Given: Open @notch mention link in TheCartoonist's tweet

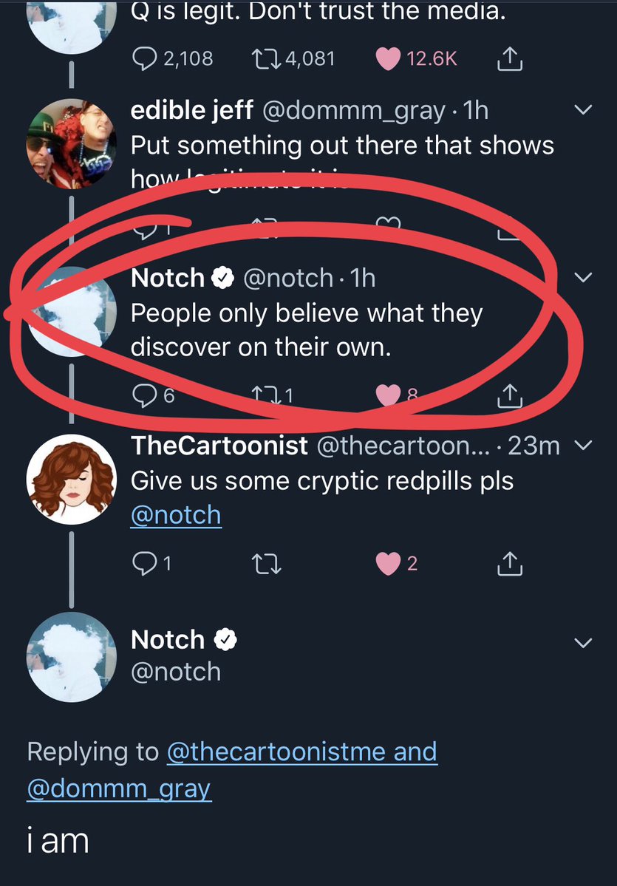Looking at the screenshot, I should coord(176,514).
